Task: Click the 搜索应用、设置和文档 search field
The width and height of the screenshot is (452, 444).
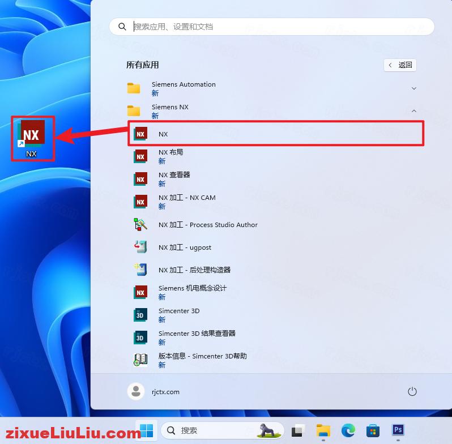Action: pyautogui.click(x=272, y=27)
